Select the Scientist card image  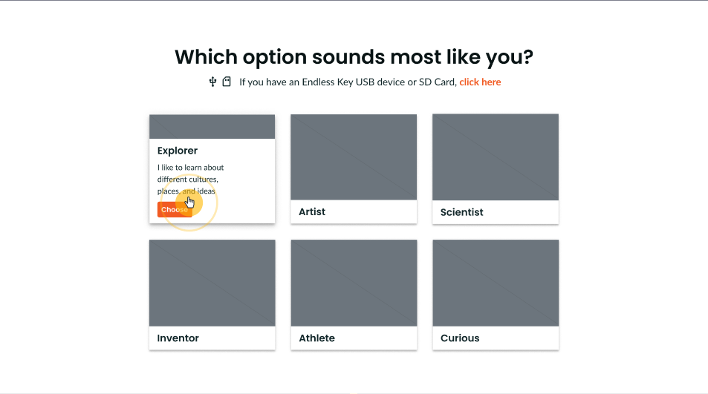pyautogui.click(x=496, y=157)
